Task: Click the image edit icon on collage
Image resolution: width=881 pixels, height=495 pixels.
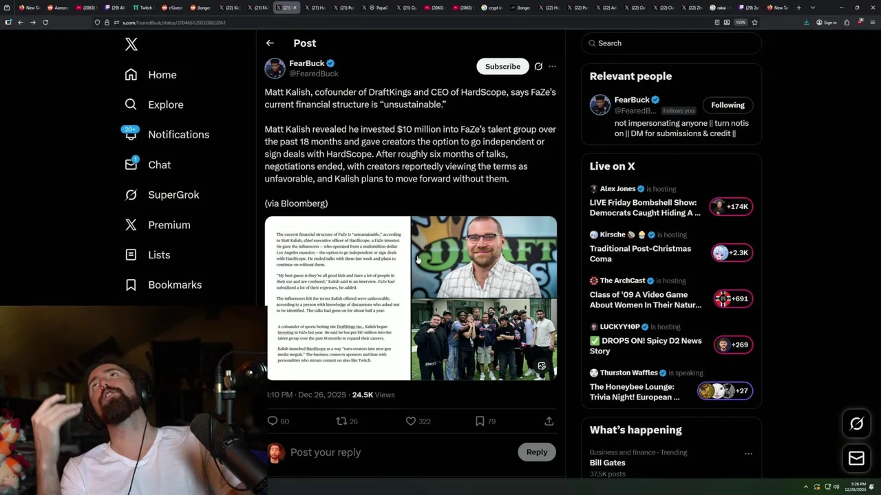Action: [542, 366]
